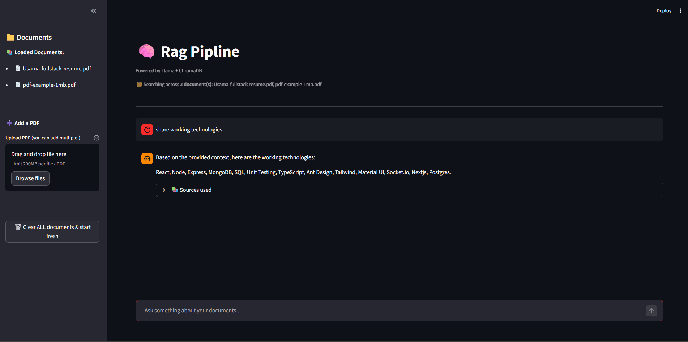Open the upload help tooltip icon
This screenshot has width=688, height=342.
point(97,138)
